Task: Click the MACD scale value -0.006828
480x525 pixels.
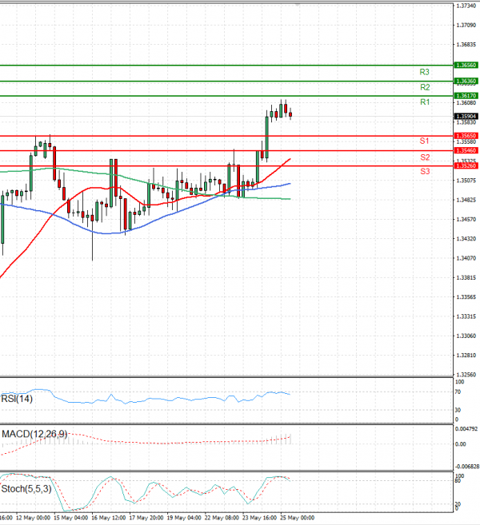Action: (x=466, y=467)
